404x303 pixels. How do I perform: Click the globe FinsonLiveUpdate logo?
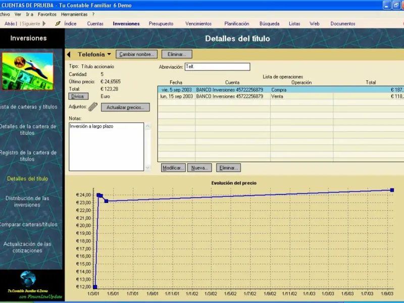click(28, 279)
